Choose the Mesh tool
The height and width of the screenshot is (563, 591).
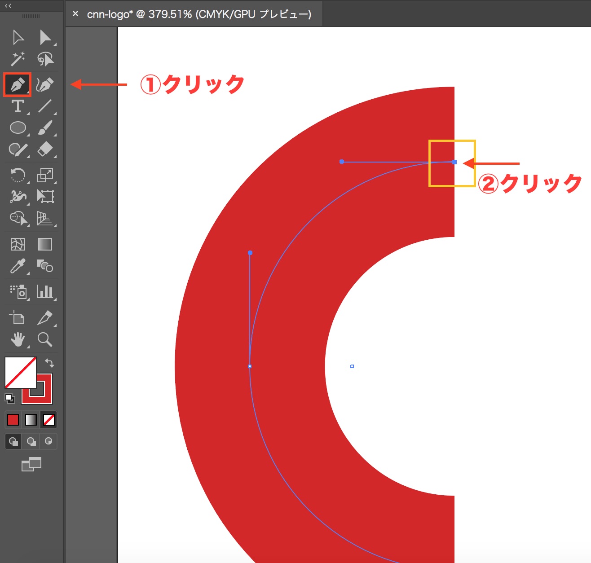(x=18, y=244)
